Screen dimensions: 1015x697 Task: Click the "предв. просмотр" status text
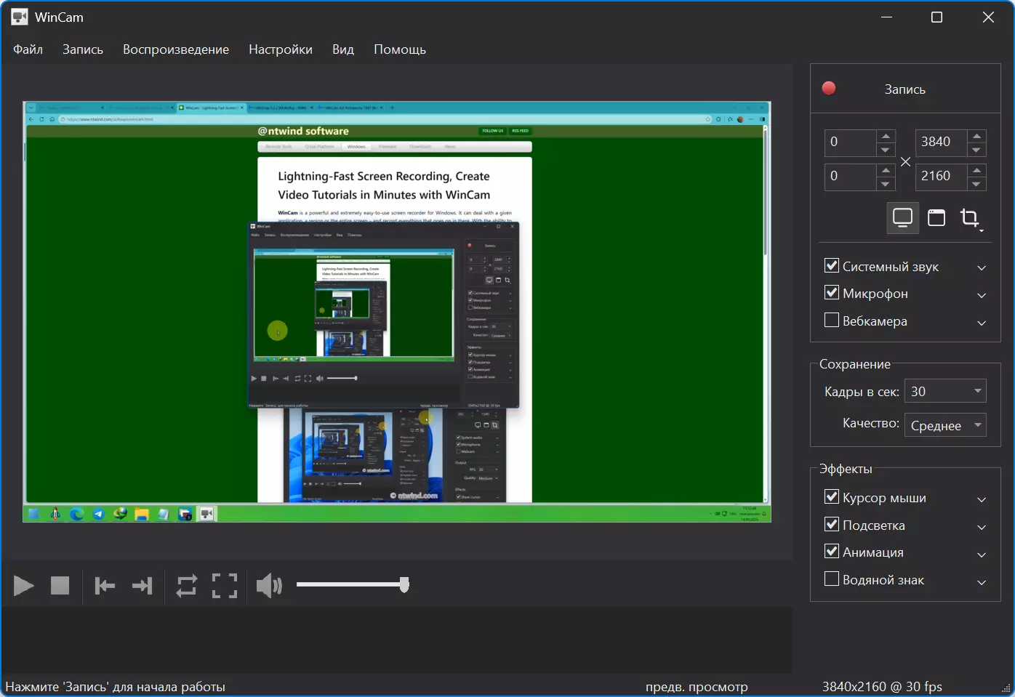tap(697, 687)
